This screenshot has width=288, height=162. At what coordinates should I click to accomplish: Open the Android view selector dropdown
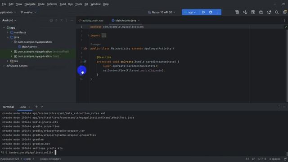click(x=9, y=20)
